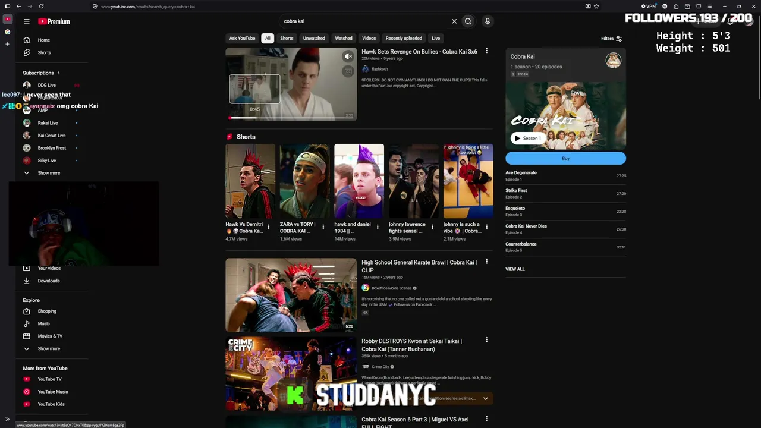Open the Esqueleto episode

tap(565, 211)
